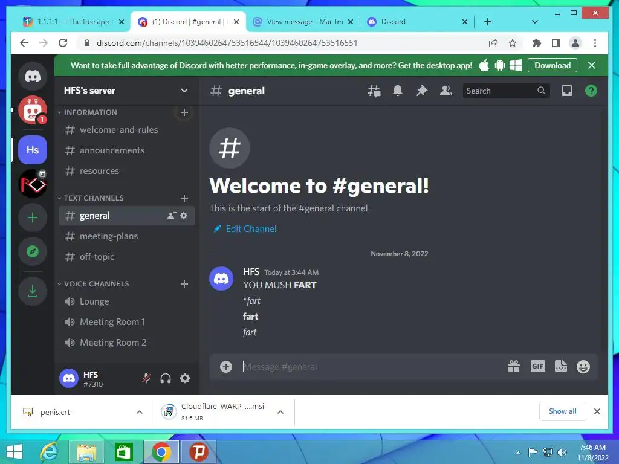This screenshot has width=619, height=464.
Task: Open the red robot server with notification
Action: click(33, 110)
